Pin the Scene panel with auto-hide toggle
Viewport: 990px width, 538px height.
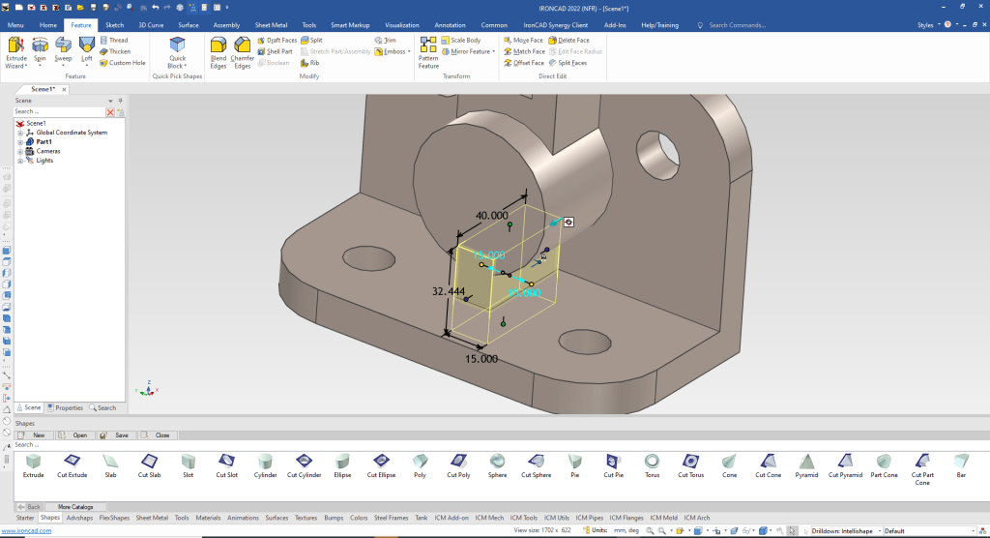click(119, 100)
